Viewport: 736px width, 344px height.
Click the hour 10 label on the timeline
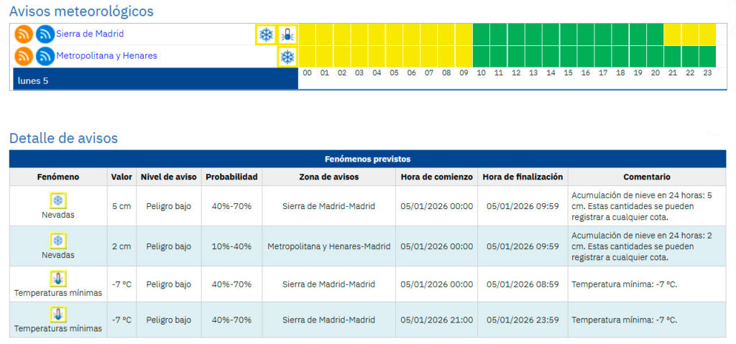481,73
